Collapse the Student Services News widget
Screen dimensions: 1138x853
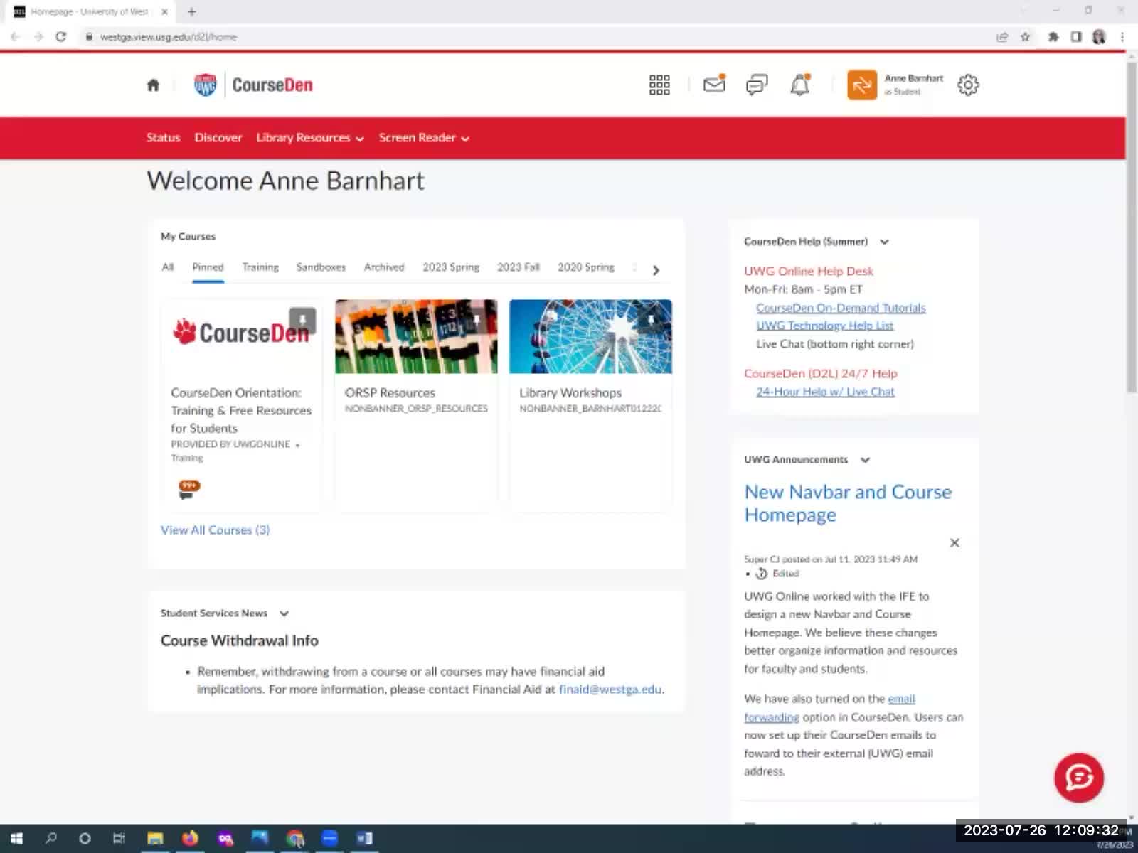coord(284,613)
